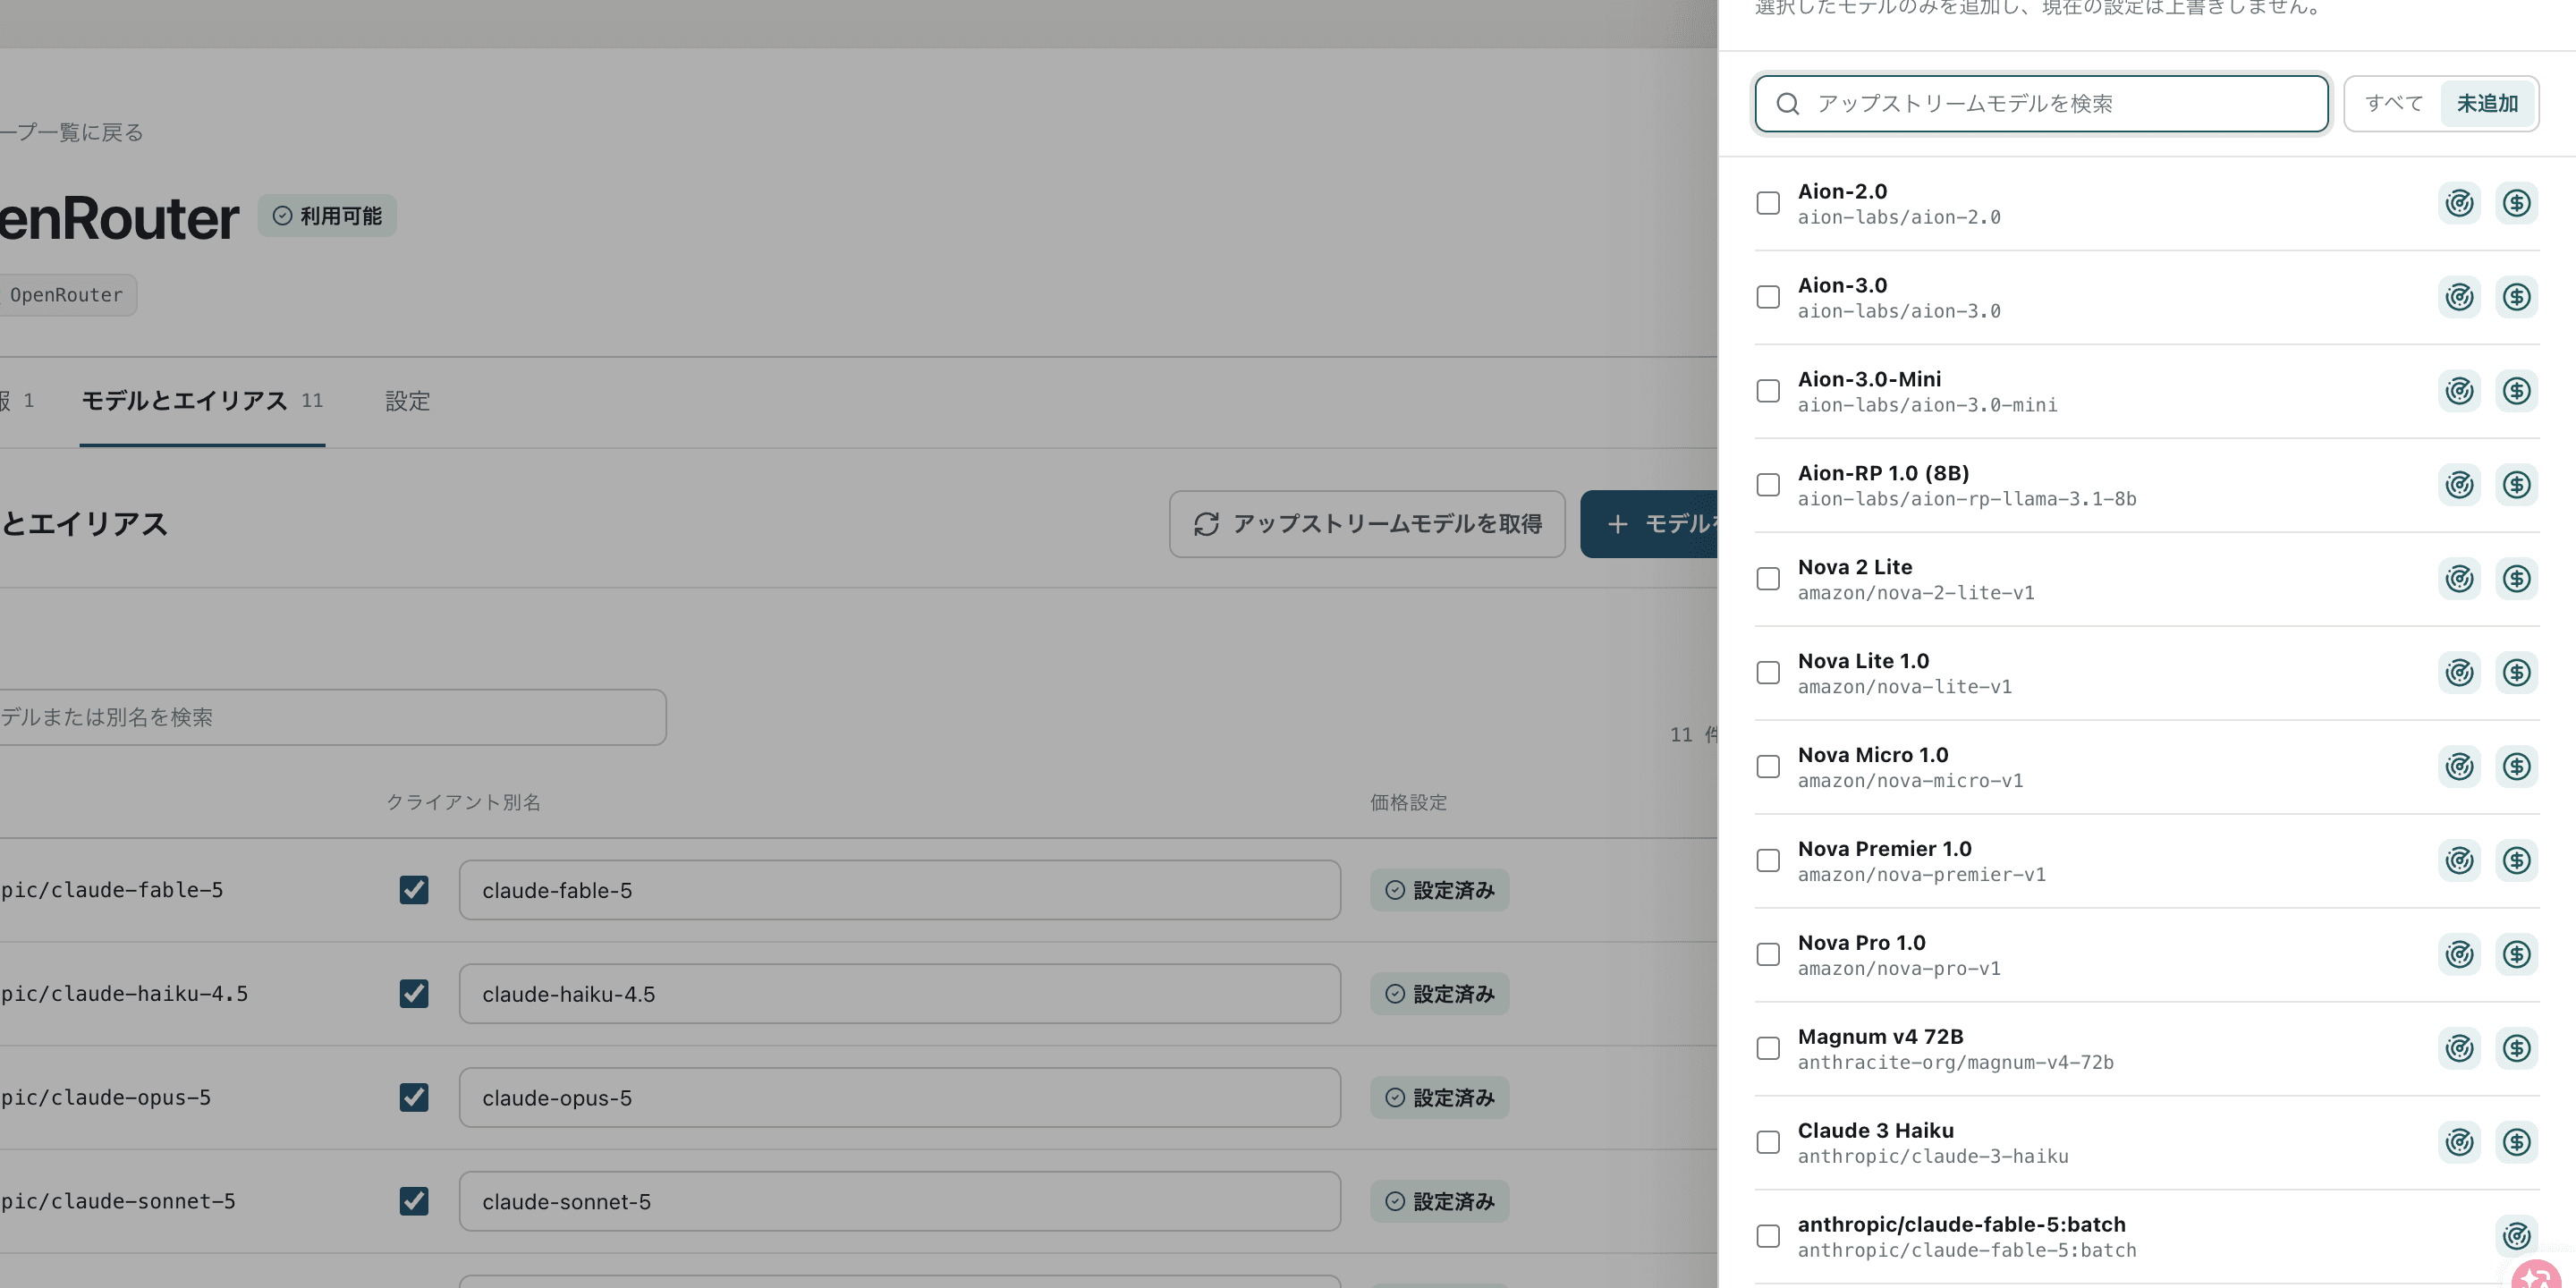Tick the Nova 2 Lite checkbox
This screenshot has height=1288, width=2576.
pos(1768,579)
